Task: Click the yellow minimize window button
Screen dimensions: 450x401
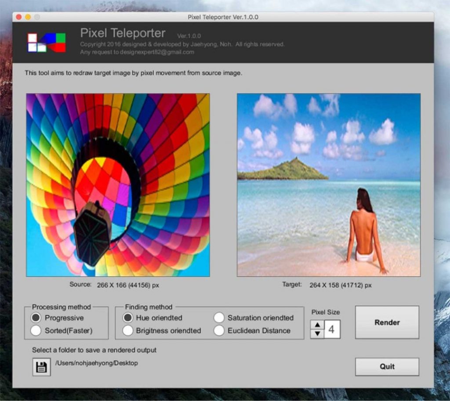Action: click(x=28, y=17)
